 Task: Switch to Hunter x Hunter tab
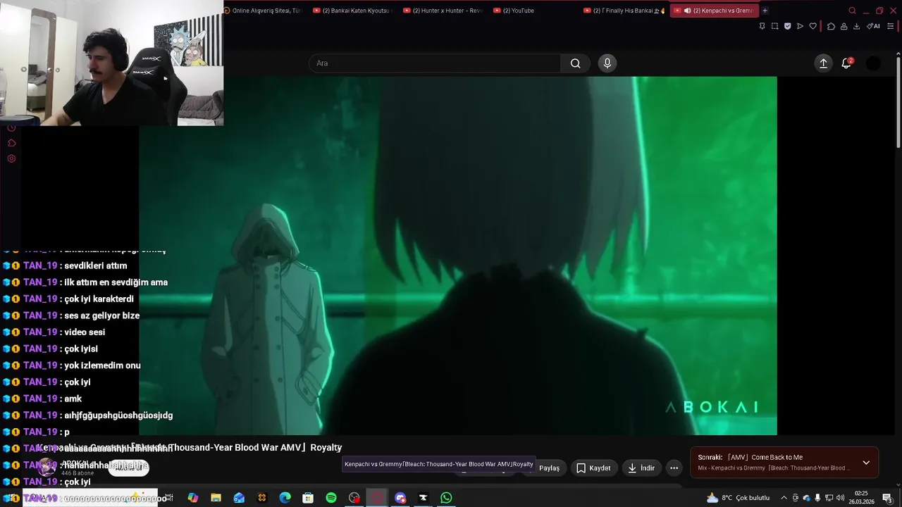pos(443,11)
